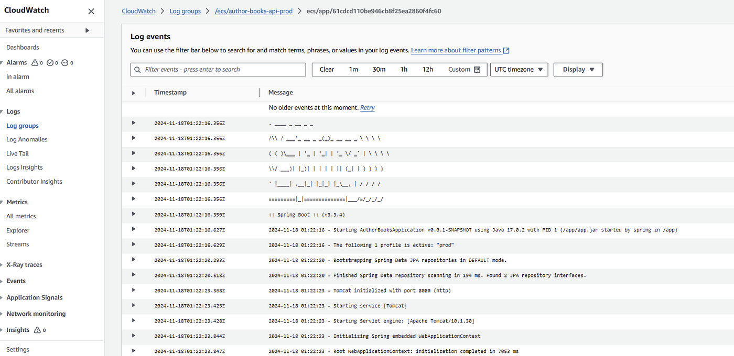Expand Favorites and recents arrow
The image size is (734, 356).
point(88,30)
